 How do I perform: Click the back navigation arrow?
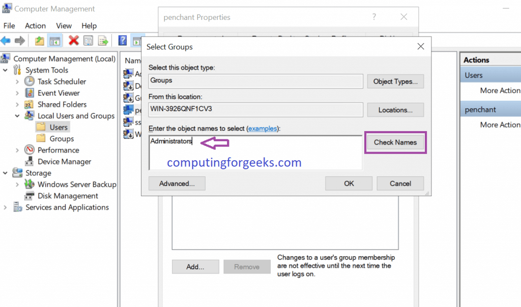coord(6,41)
